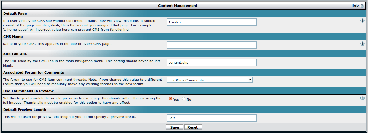Click the Site Tab URL section header
This screenshot has width=368, height=133.
[x=15, y=54]
